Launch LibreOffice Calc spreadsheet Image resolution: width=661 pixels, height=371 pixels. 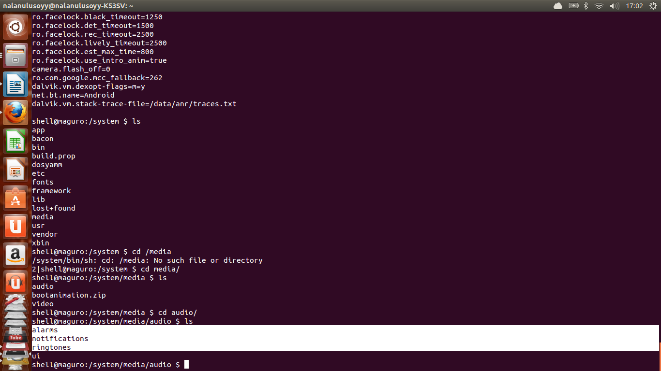pos(15,141)
